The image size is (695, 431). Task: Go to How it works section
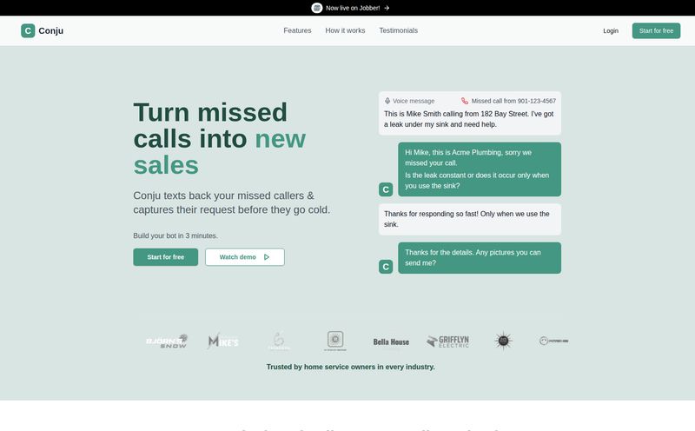coord(345,30)
